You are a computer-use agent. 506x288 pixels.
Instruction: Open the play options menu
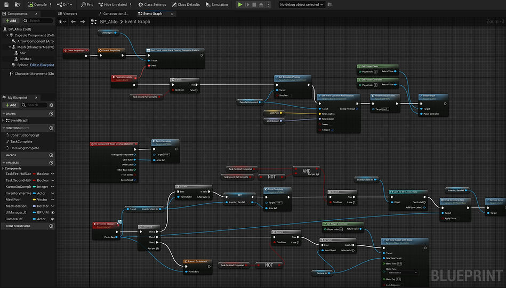click(x=268, y=4)
